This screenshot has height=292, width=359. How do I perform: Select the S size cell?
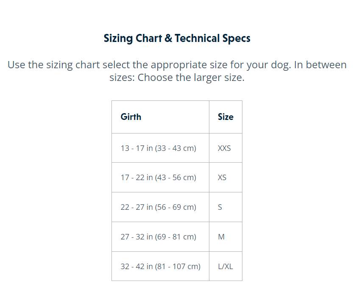coord(220,207)
